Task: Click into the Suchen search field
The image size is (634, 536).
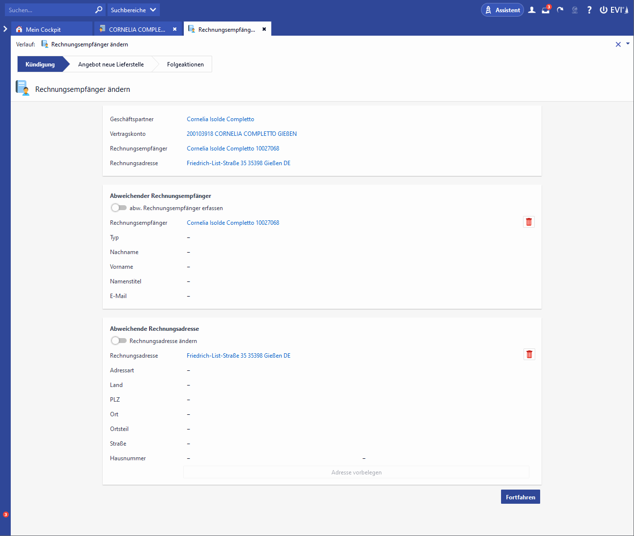Action: tap(49, 10)
